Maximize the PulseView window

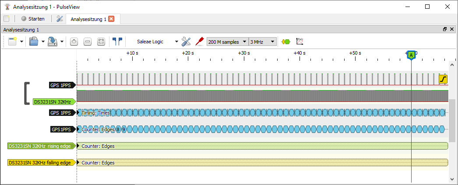coord(427,7)
